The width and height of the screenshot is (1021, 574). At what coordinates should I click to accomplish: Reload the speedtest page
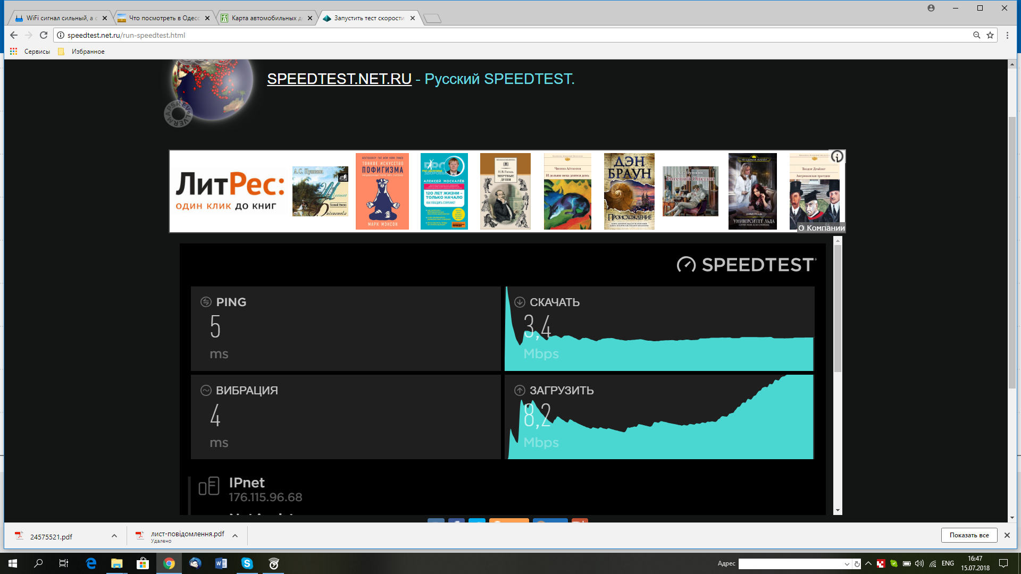pyautogui.click(x=44, y=35)
